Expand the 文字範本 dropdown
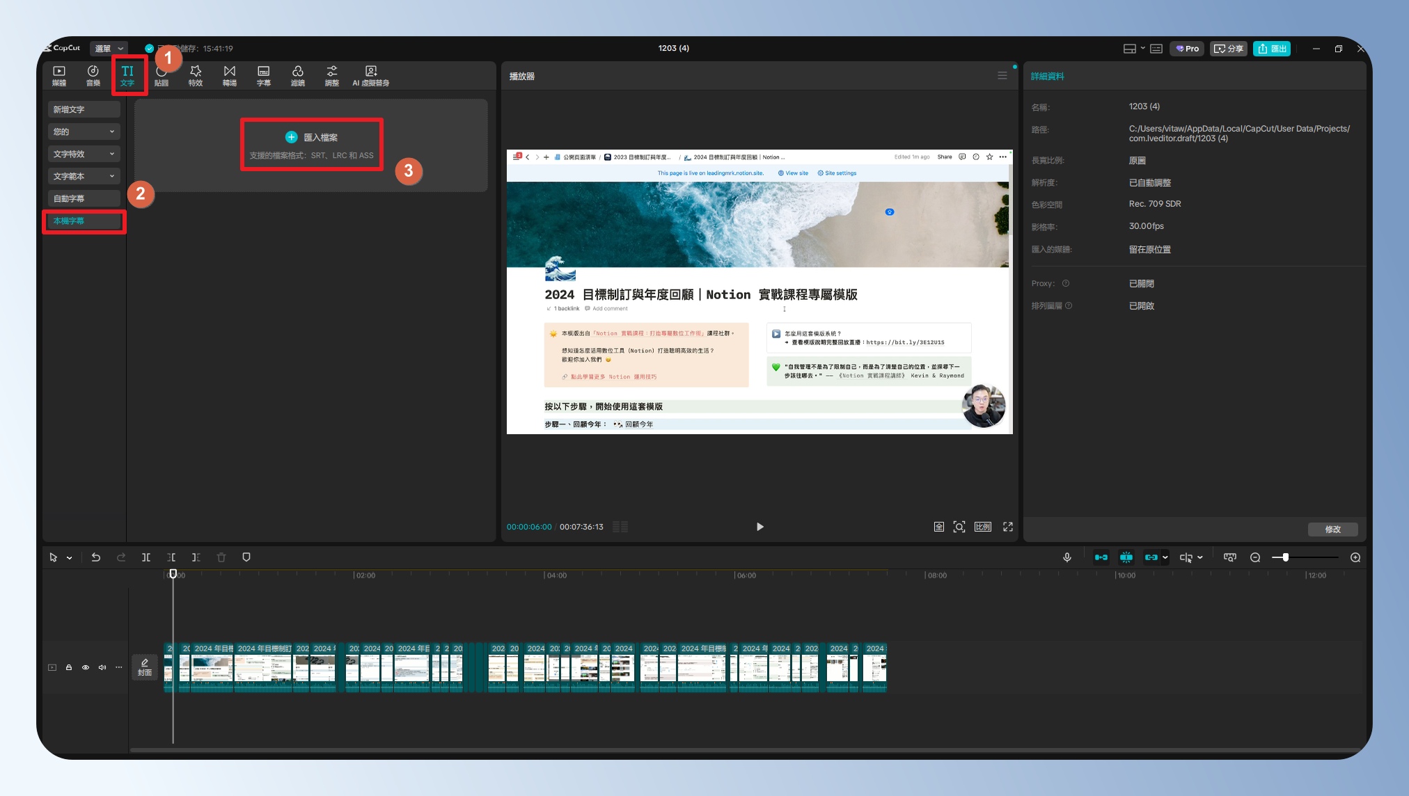Screen dimensions: 1409x796 [x=84, y=176]
